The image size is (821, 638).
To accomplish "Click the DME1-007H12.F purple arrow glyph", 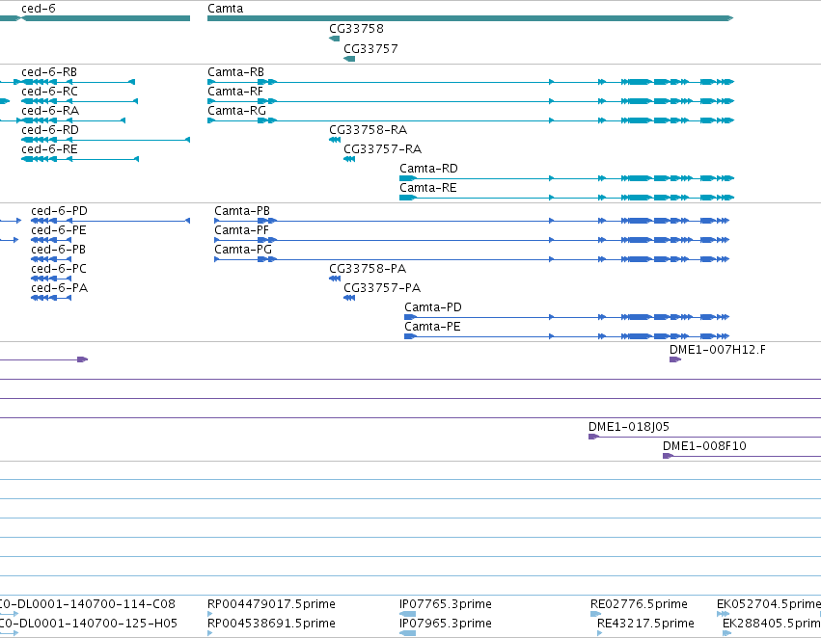I will [x=675, y=359].
